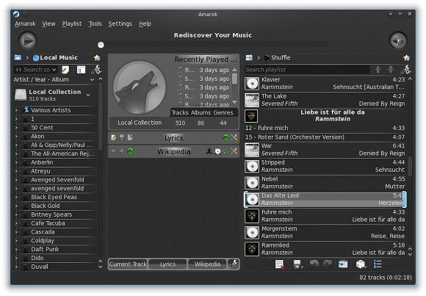Screen dimensions: 426x296
Task: Open the Amarok menu
Action: pyautogui.click(x=25, y=24)
